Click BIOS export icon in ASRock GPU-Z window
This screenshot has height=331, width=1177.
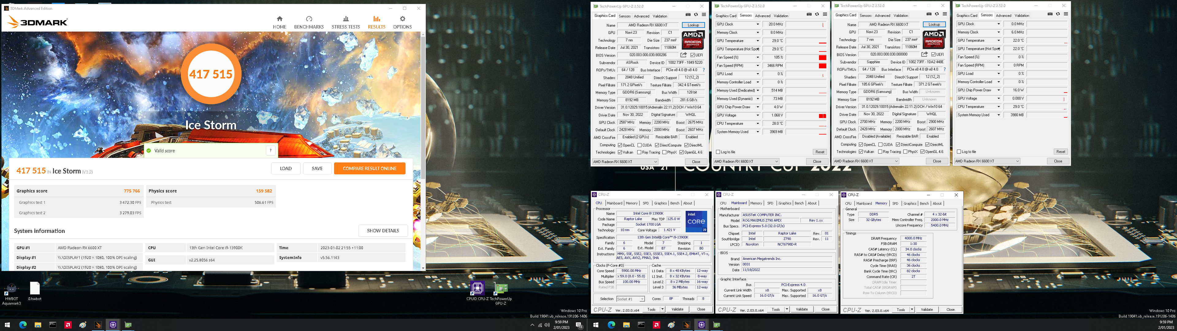(684, 55)
